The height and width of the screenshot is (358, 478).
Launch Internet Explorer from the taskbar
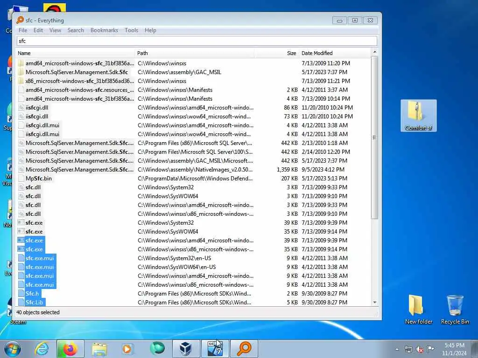(42, 349)
